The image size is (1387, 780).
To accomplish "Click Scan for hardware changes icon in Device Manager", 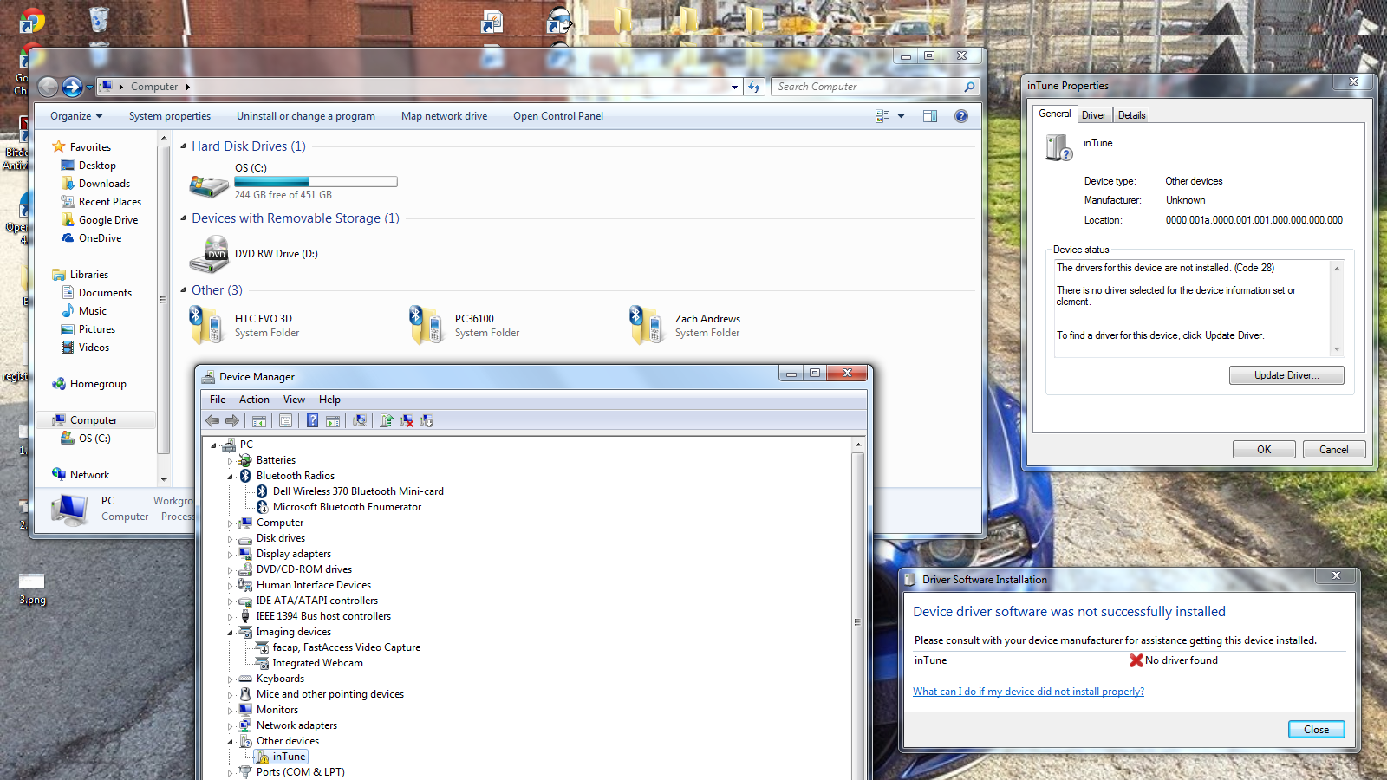I will (360, 420).
